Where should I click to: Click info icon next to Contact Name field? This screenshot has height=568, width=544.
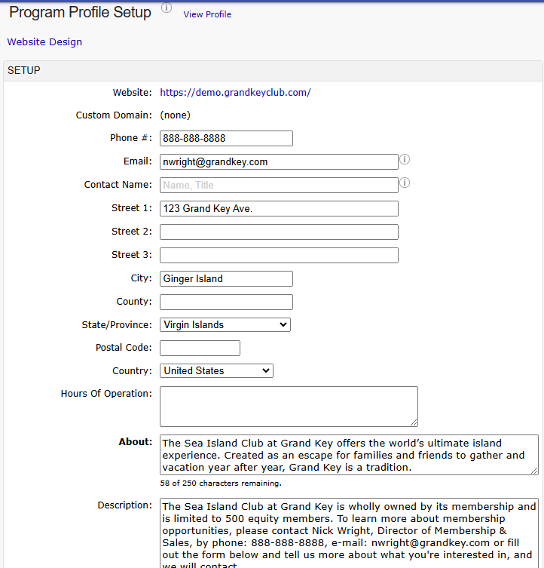tap(405, 183)
